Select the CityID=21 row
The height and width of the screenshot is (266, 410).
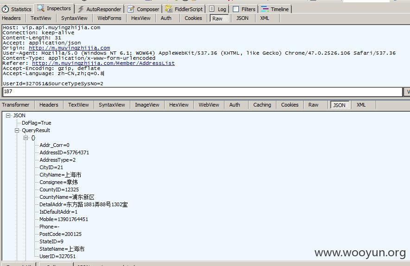(51, 167)
